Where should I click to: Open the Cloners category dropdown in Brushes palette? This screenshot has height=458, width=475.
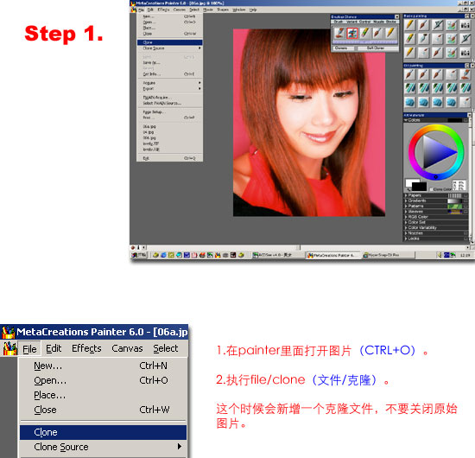coord(345,48)
